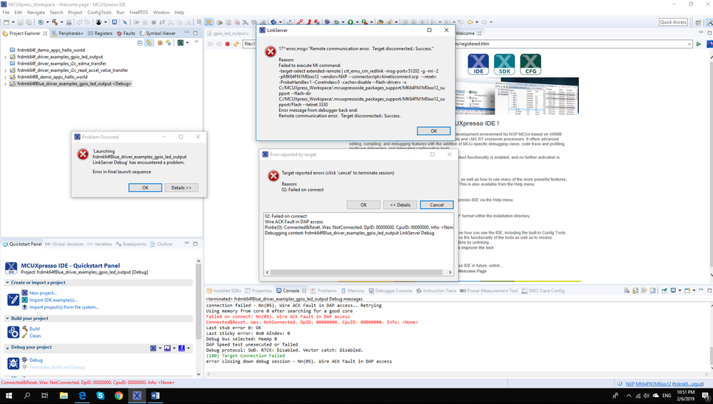Click the New project icon in Quickstart Panel
This screenshot has width=713, height=404.
point(24,293)
